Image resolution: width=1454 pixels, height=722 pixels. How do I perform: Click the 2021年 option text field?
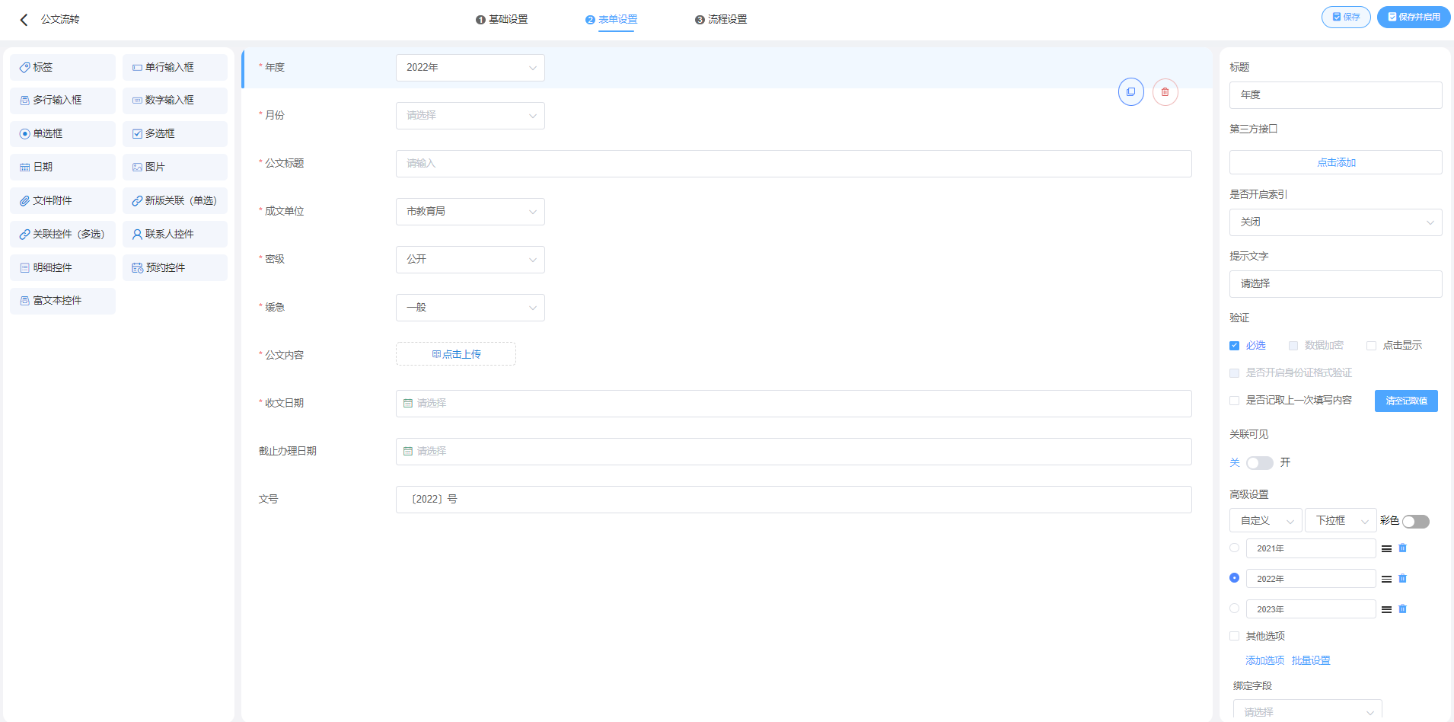(x=1310, y=548)
